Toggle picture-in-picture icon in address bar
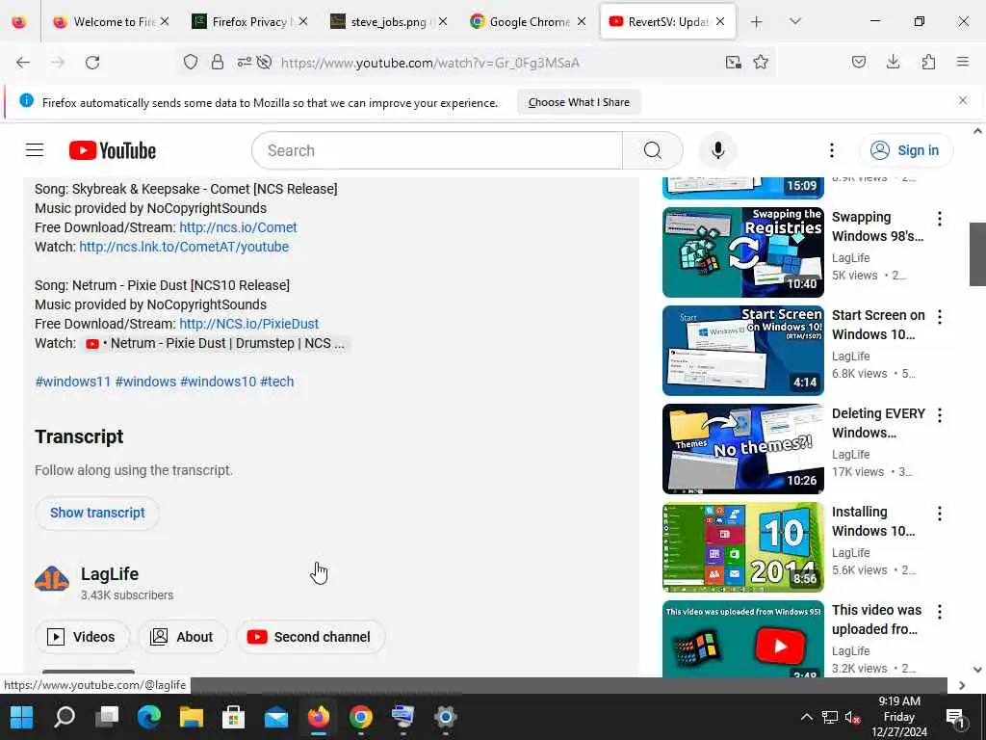The height and width of the screenshot is (740, 986). pyautogui.click(x=733, y=63)
